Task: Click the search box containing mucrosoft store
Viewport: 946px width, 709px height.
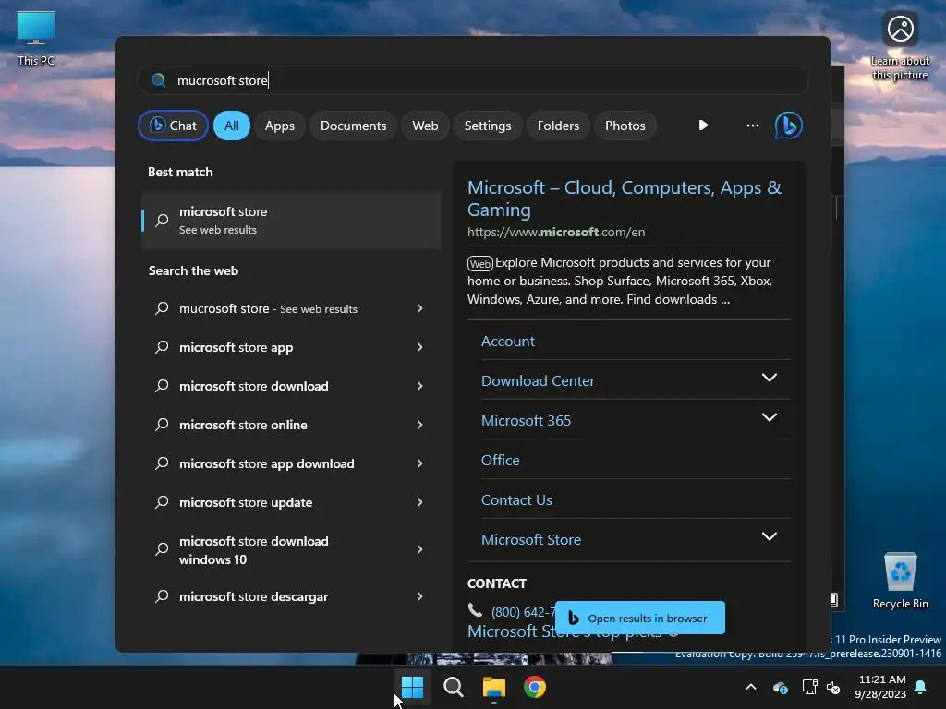Action: pos(473,80)
